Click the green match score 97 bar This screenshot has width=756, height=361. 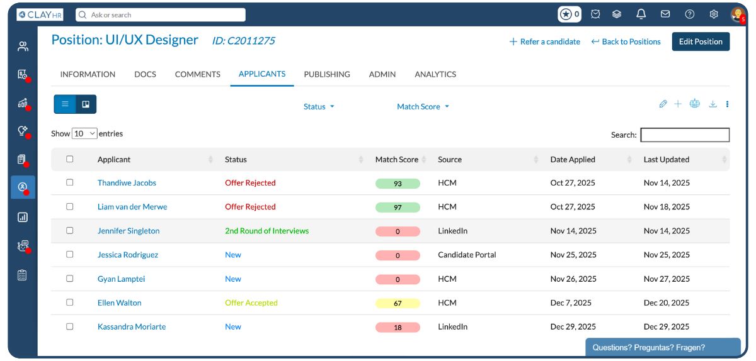click(x=398, y=207)
